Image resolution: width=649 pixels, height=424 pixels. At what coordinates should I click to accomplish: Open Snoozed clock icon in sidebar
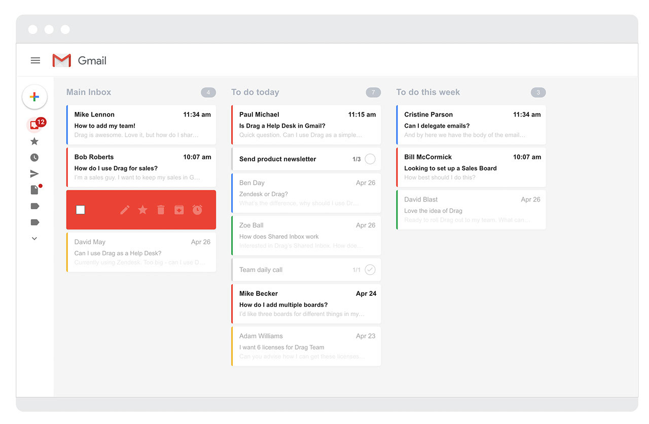pos(34,158)
